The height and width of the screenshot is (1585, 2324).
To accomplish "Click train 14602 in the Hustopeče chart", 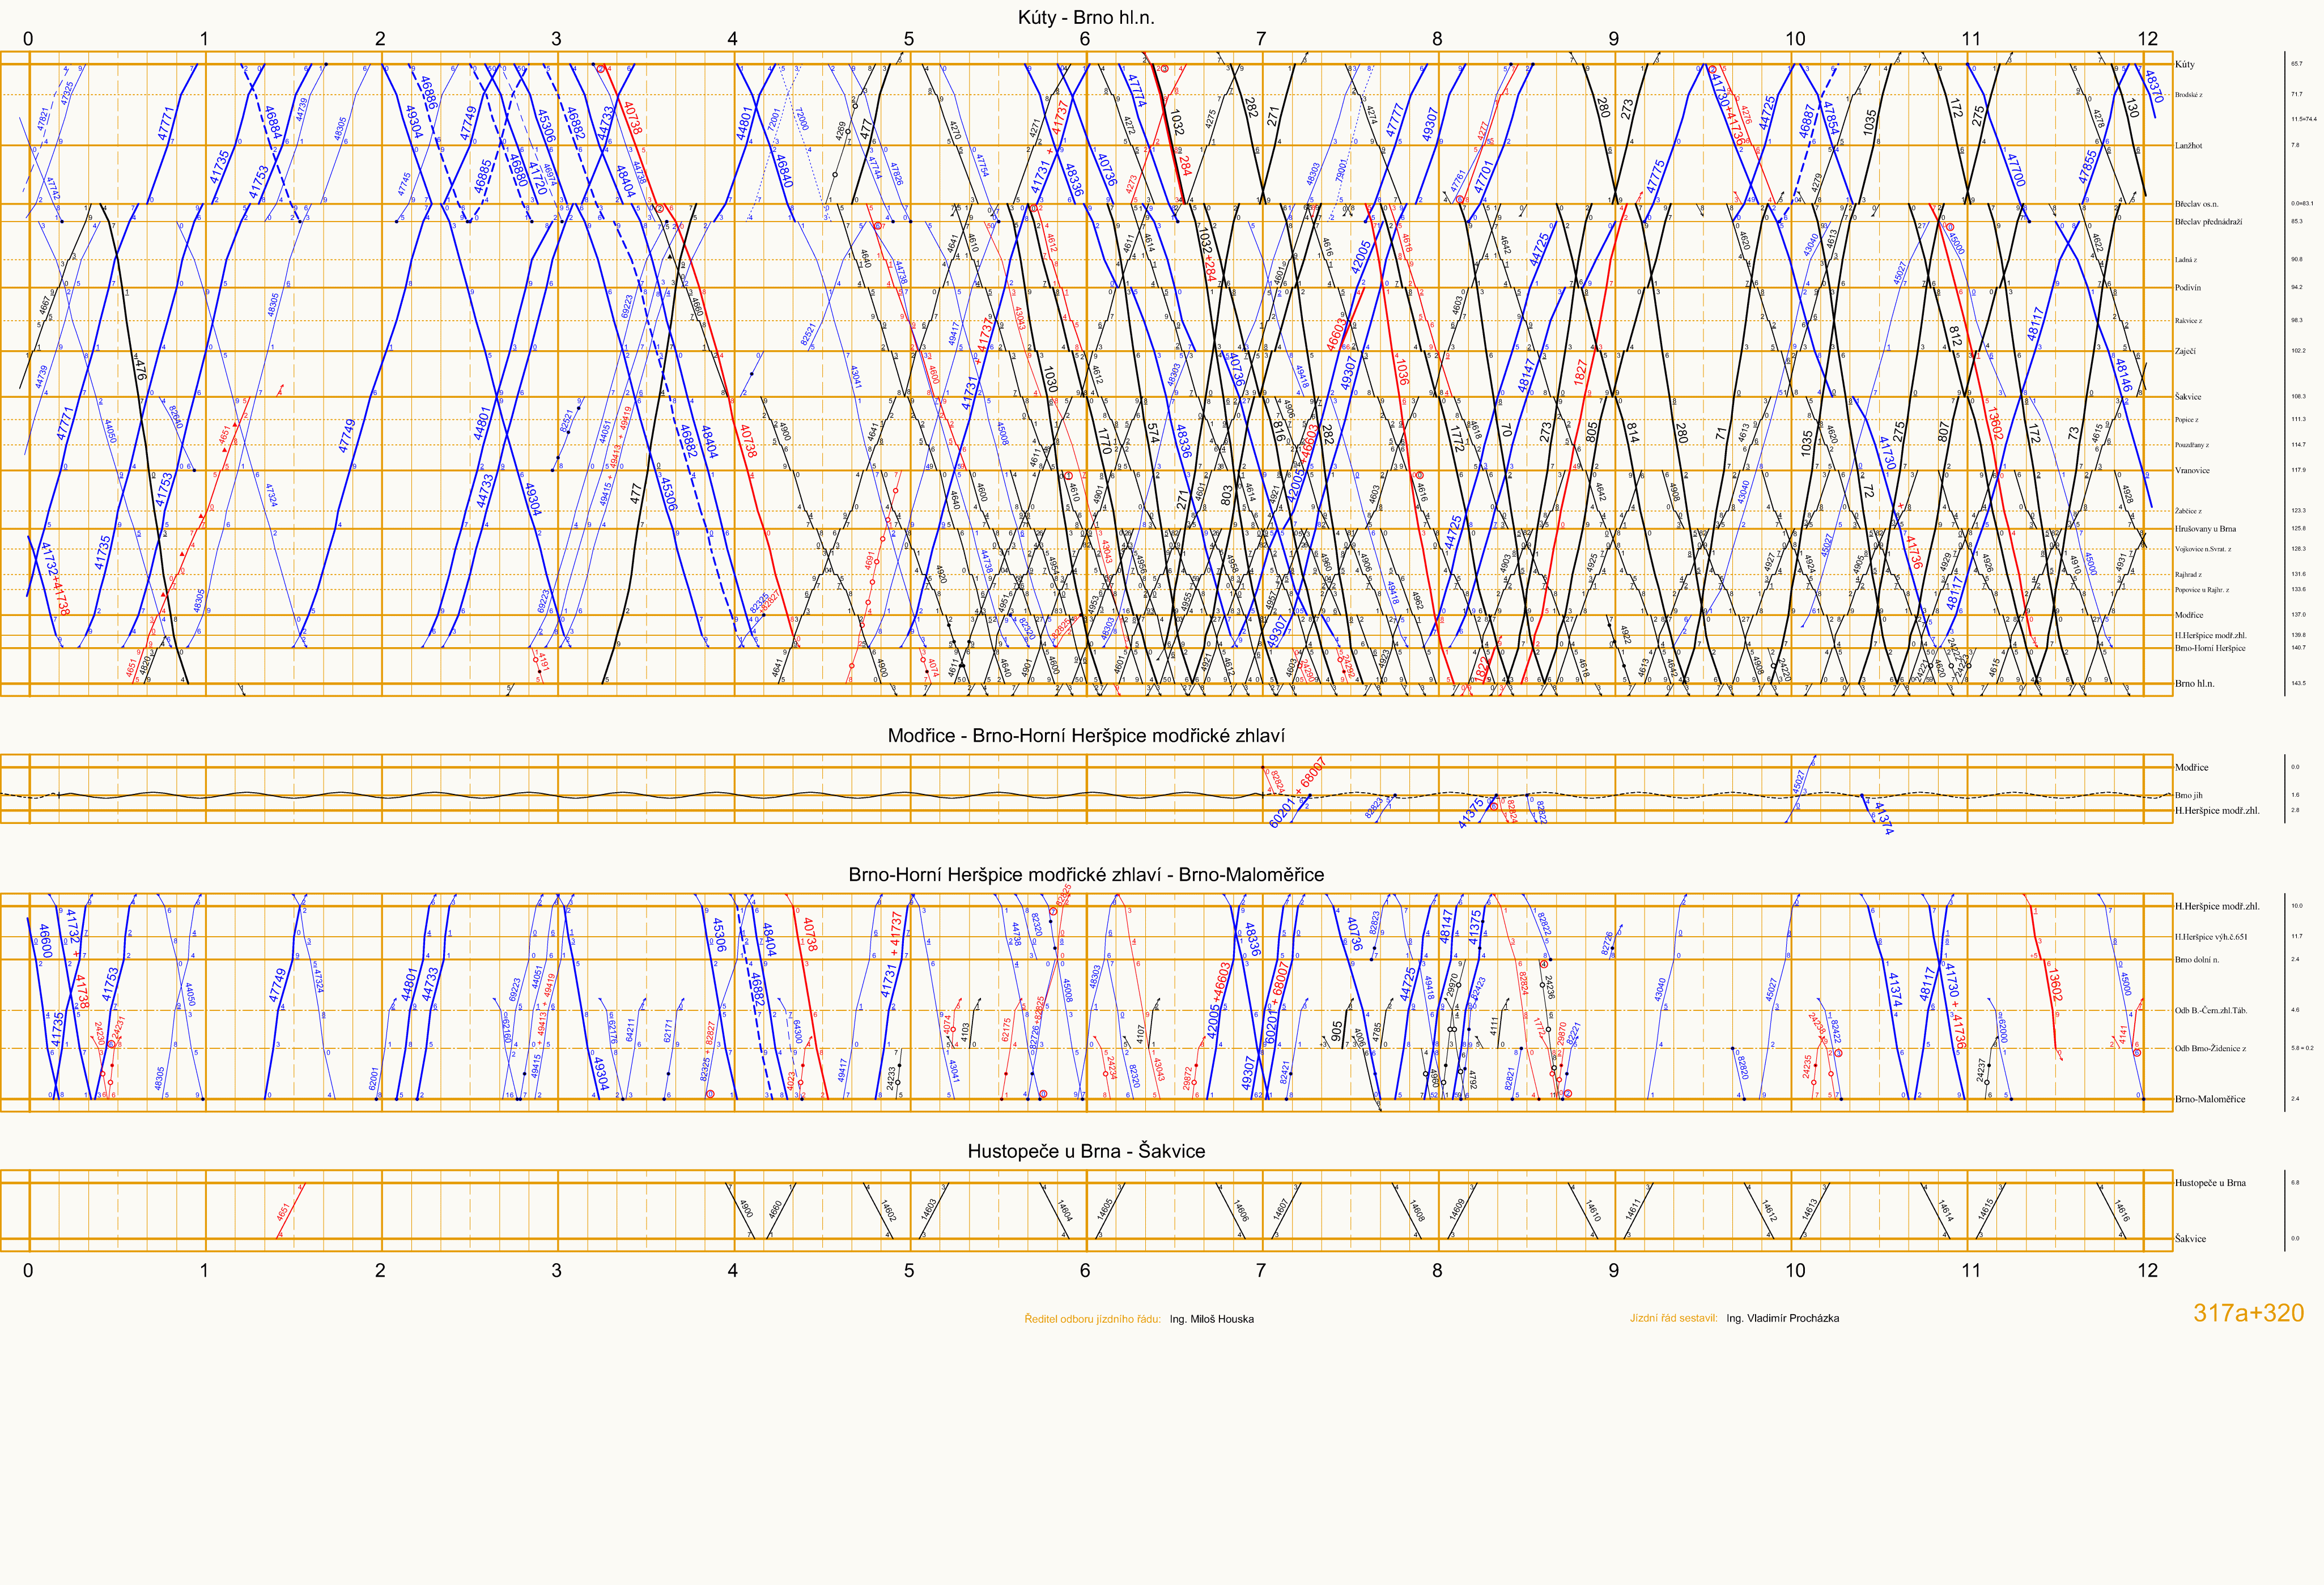I will tap(888, 1210).
